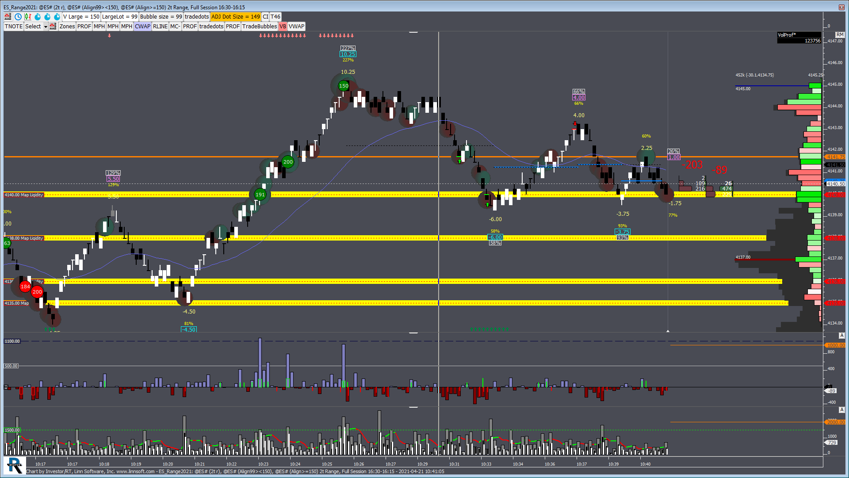Open the Select dropdown
The image size is (849, 478).
(36, 27)
